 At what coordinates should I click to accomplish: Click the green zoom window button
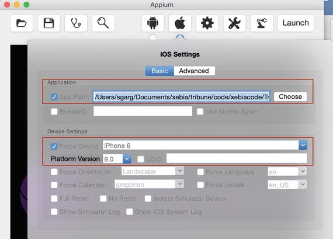[26, 5]
